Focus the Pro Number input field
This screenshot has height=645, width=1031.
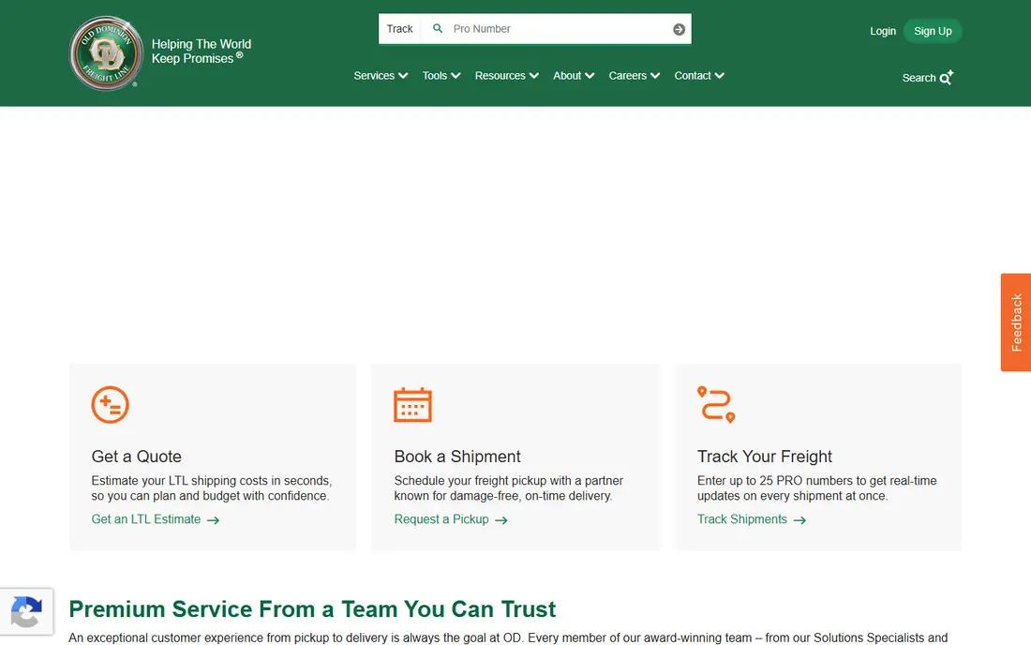click(x=556, y=29)
